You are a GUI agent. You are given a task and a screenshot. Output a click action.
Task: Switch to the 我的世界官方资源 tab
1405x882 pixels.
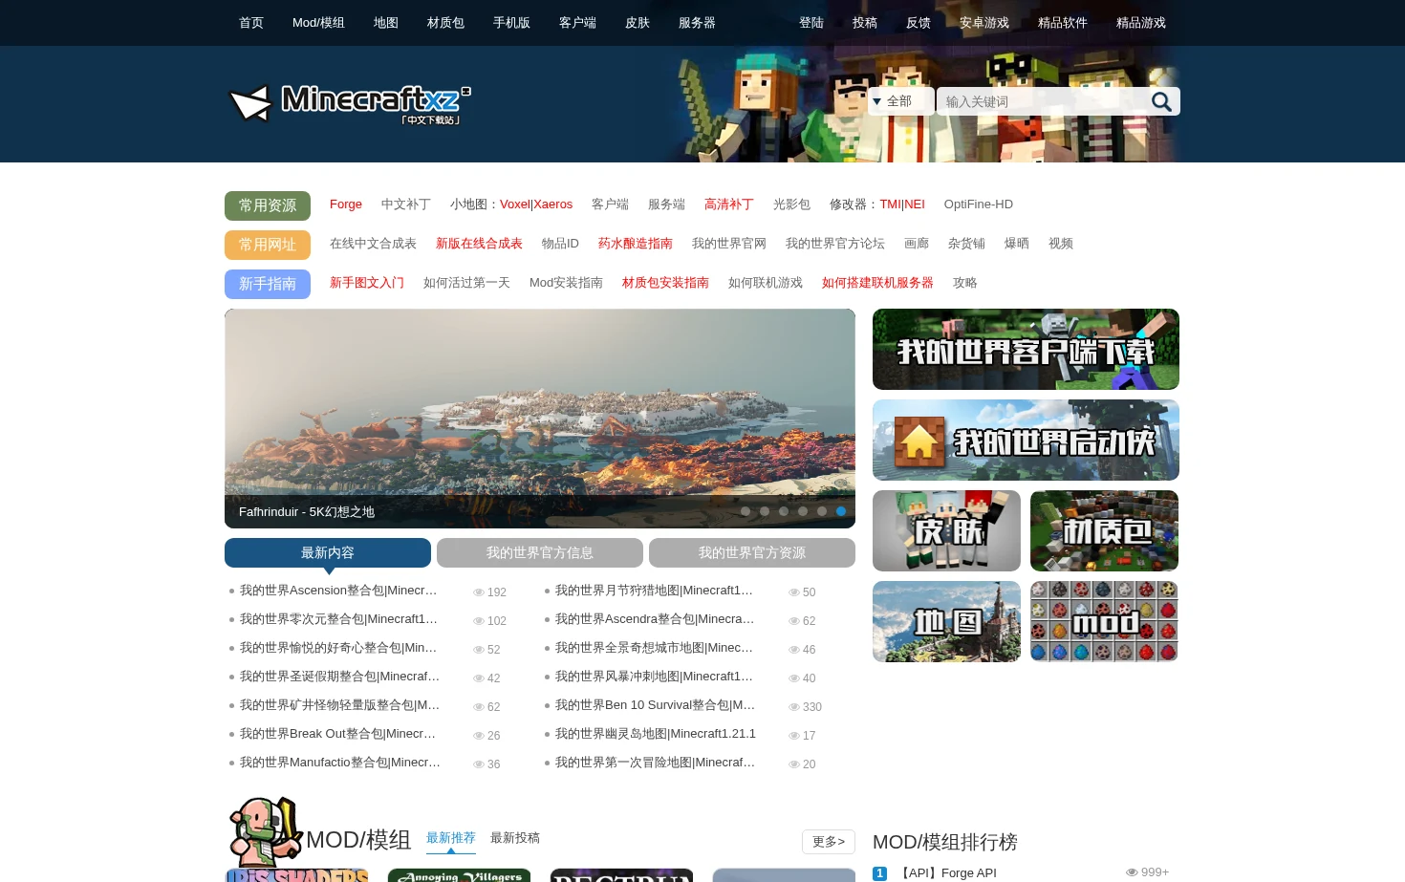(752, 552)
